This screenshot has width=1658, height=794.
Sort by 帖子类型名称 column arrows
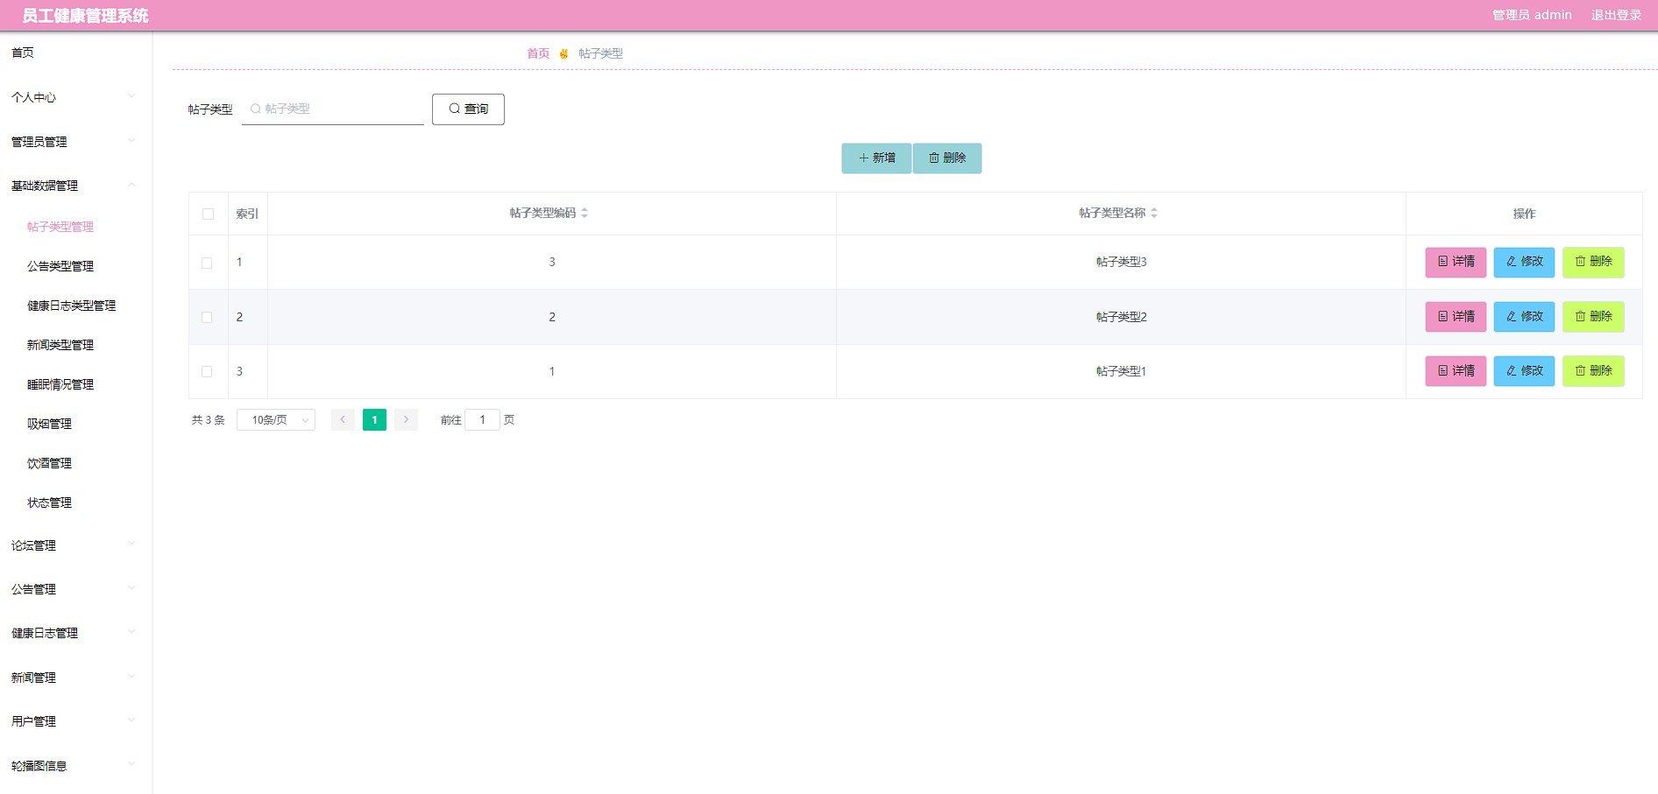coord(1154,213)
